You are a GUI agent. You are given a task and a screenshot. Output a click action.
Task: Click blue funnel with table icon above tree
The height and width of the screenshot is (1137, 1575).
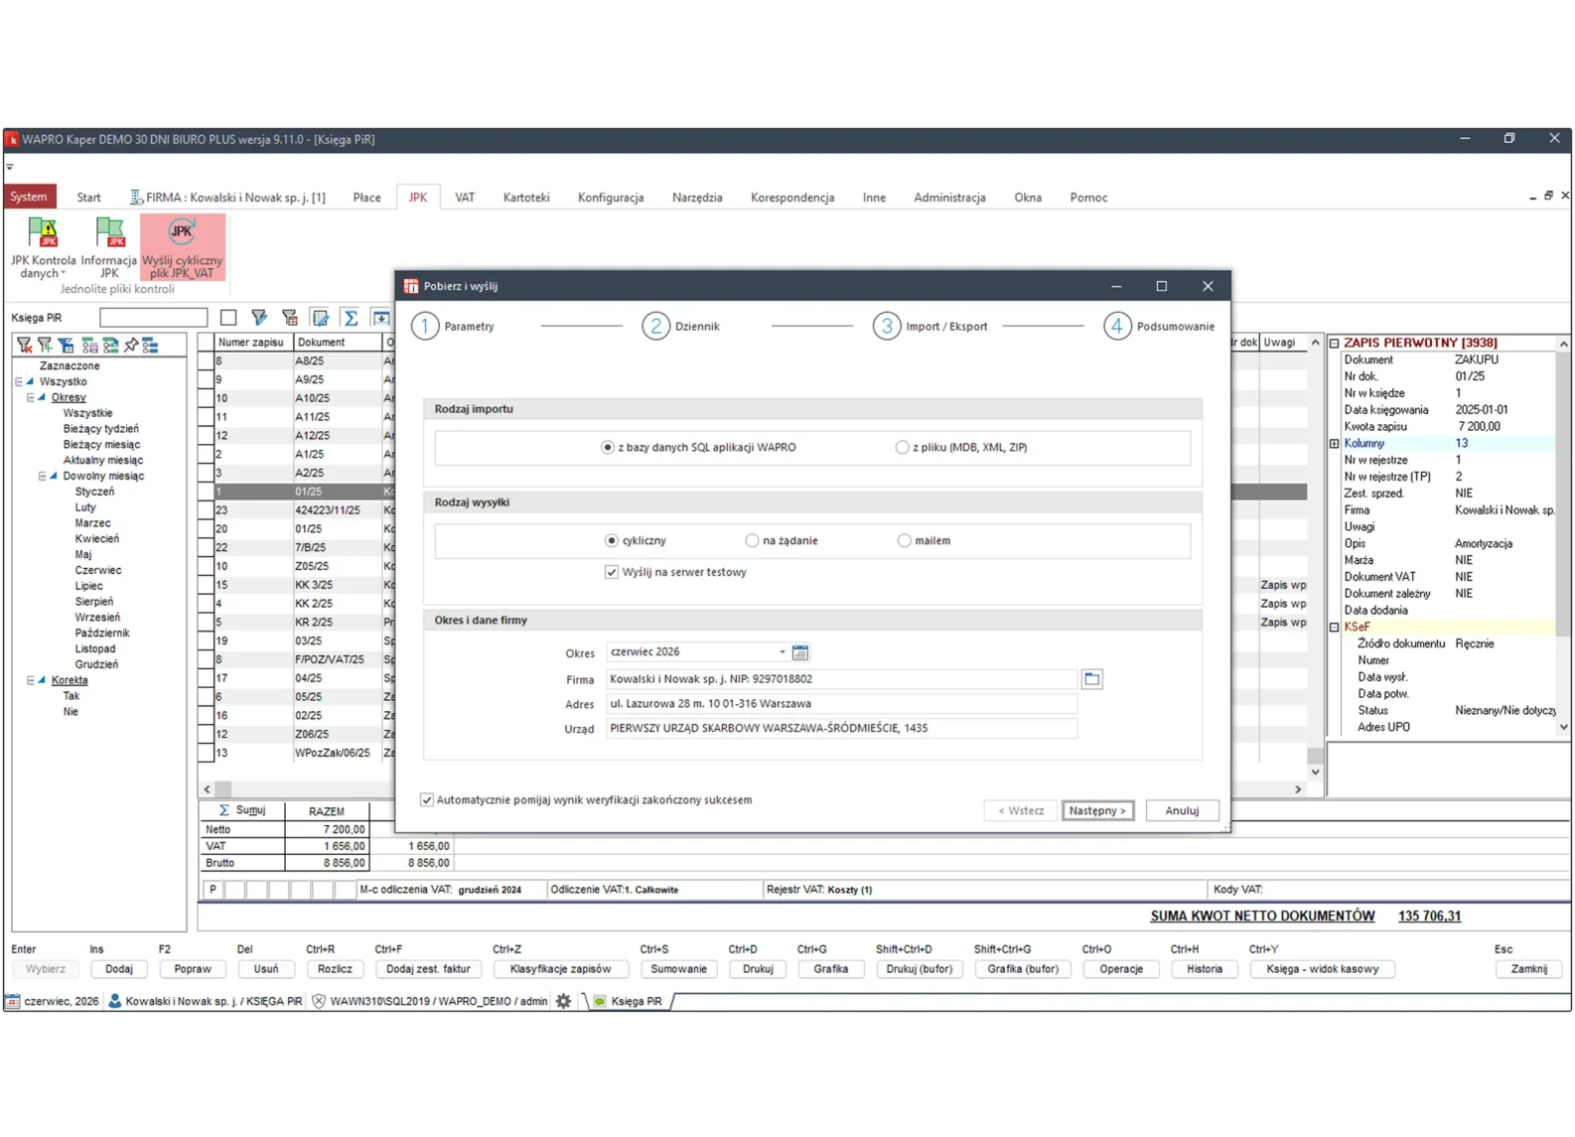67,345
